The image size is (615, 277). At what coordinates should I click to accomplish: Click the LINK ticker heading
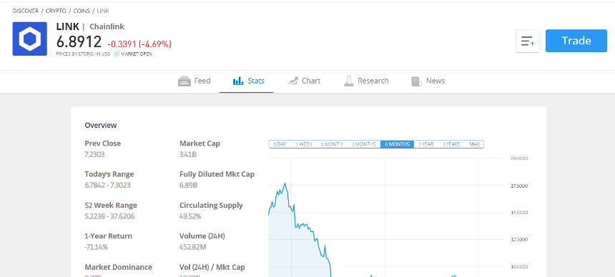tap(67, 26)
